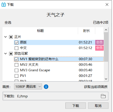
Task: Open the 1080P 高码率 quality dropdown
Action: [28, 87]
